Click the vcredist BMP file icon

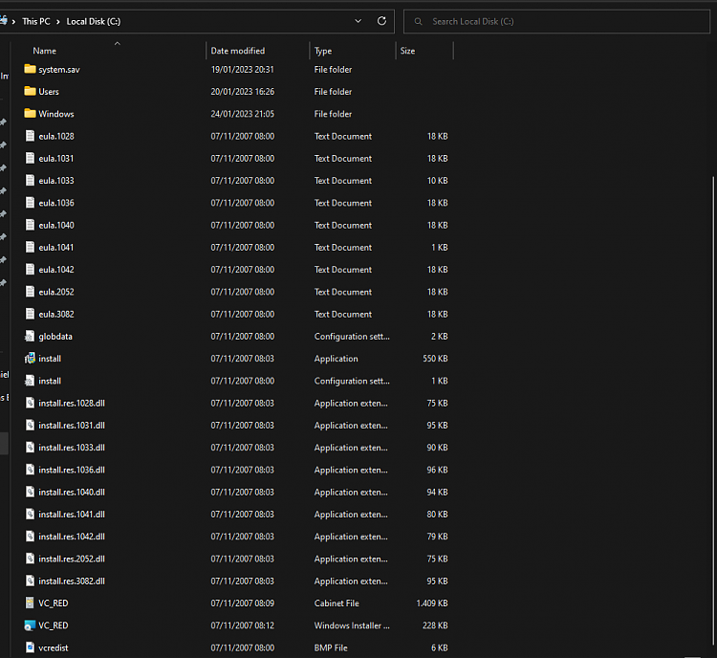[x=30, y=647]
